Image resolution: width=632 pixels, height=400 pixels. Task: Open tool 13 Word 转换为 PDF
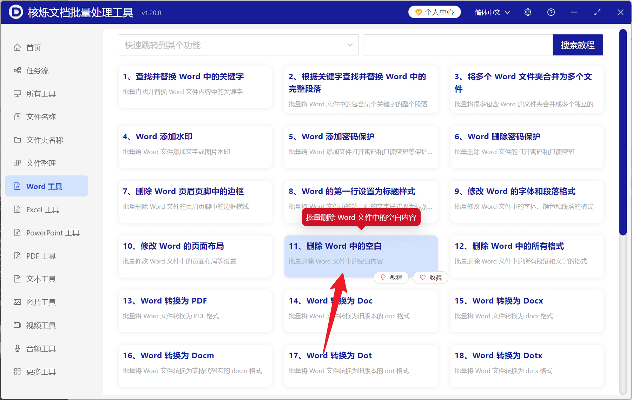195,311
